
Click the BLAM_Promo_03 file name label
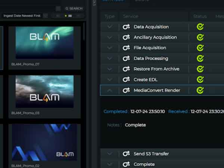click(x=25, y=113)
